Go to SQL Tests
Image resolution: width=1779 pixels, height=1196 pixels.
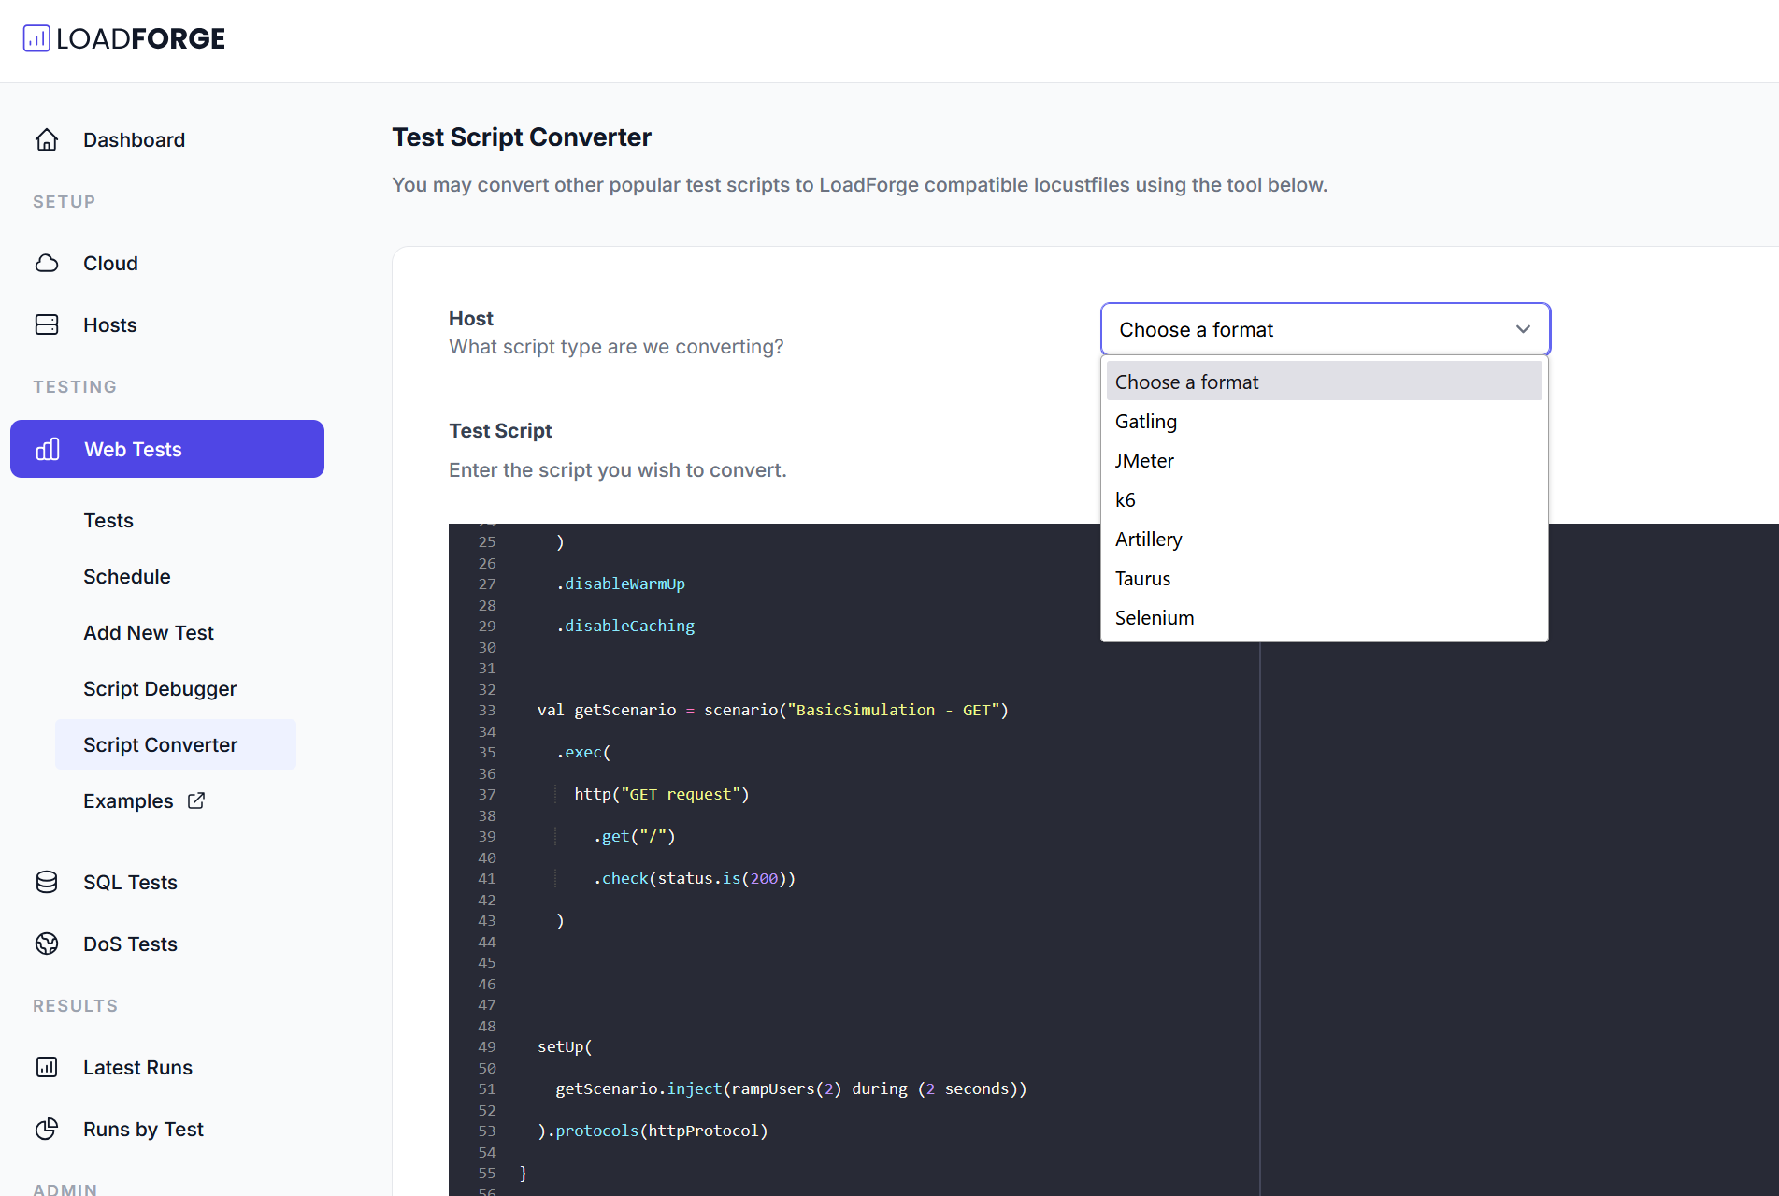tap(130, 882)
